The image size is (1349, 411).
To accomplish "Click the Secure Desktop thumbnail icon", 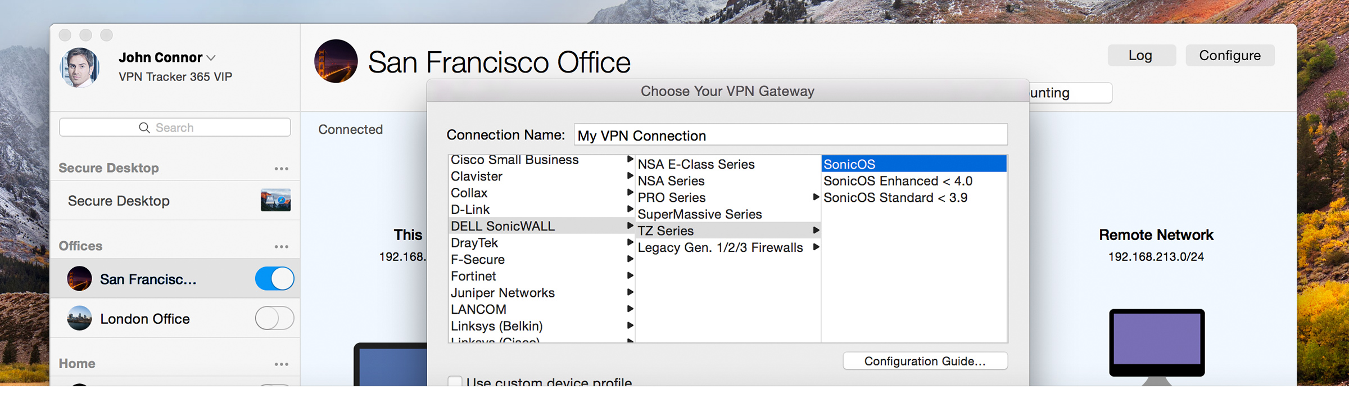I will coord(275,200).
